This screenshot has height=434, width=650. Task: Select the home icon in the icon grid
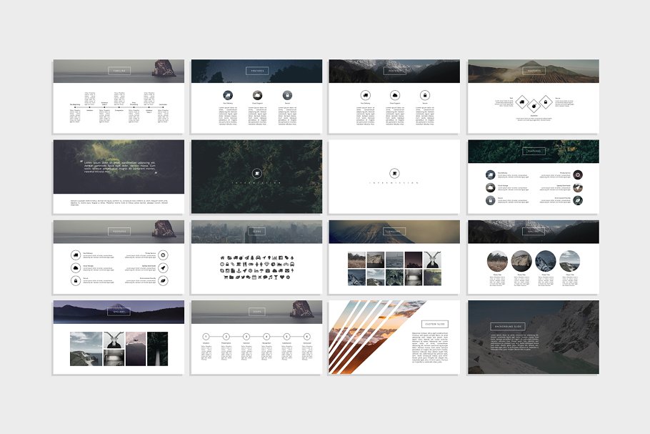(x=222, y=257)
